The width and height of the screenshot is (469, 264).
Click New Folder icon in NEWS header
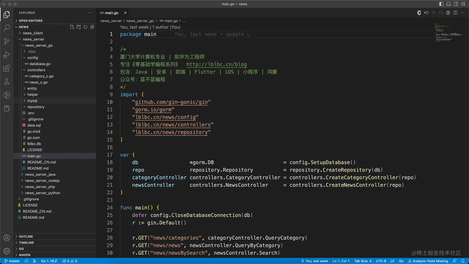click(79, 27)
